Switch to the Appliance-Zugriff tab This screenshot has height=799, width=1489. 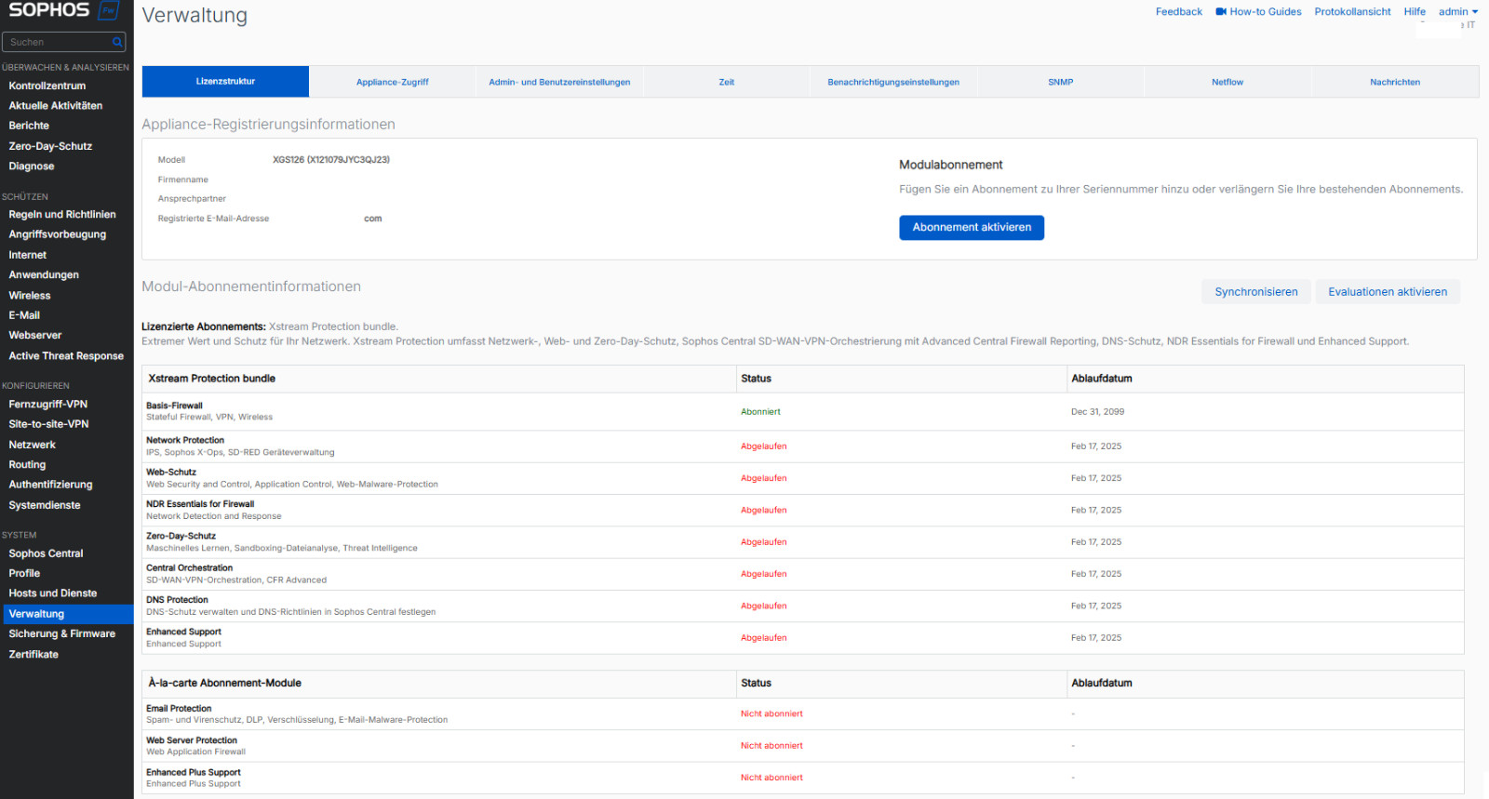[392, 82]
